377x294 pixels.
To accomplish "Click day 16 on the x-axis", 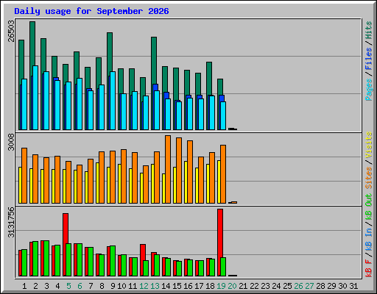I will pyautogui.click(x=188, y=286).
